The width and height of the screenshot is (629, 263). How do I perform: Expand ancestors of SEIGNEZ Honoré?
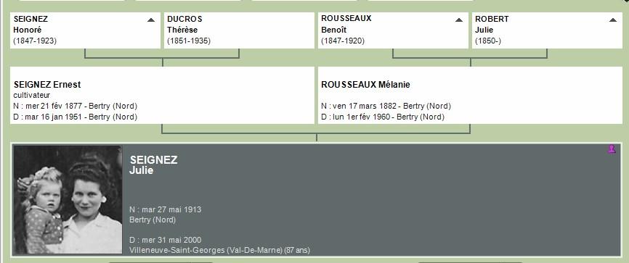click(x=151, y=20)
